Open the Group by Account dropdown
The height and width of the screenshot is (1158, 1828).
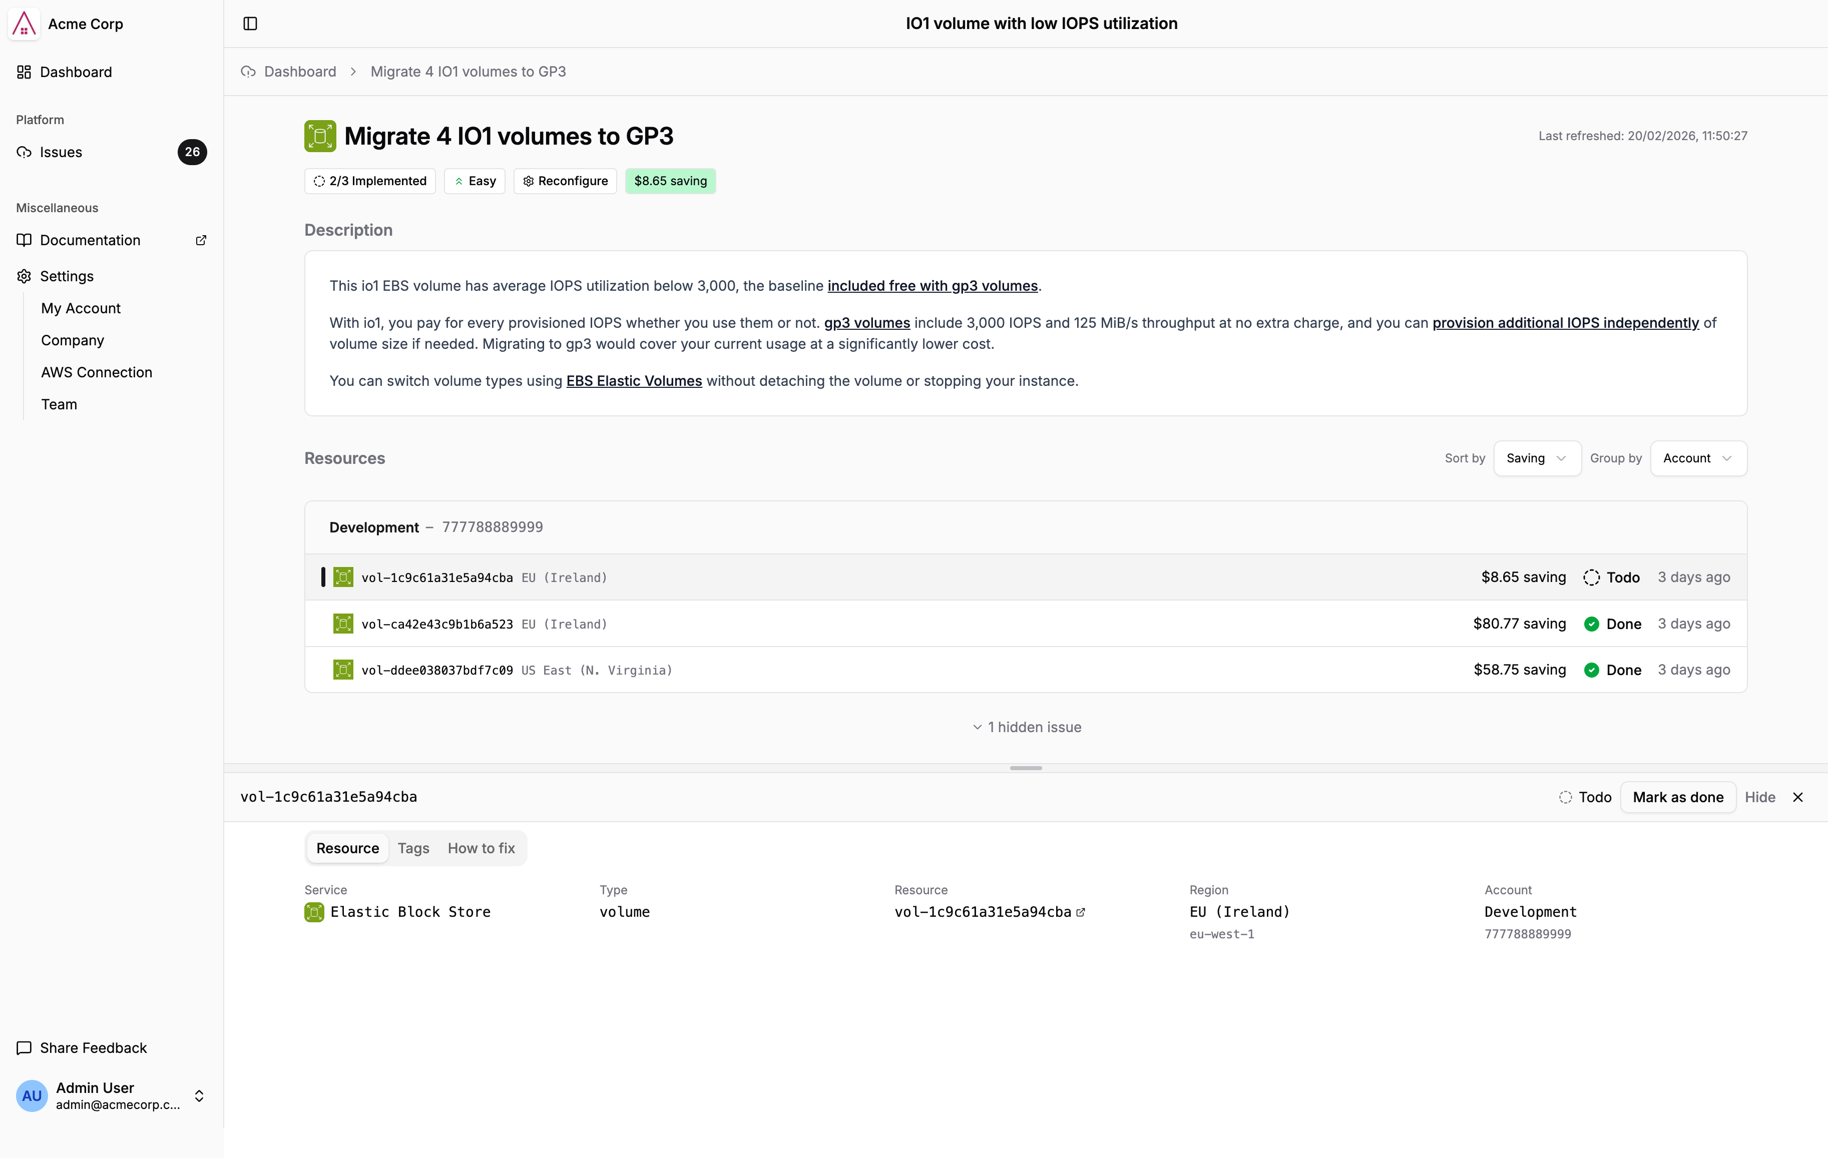point(1697,458)
